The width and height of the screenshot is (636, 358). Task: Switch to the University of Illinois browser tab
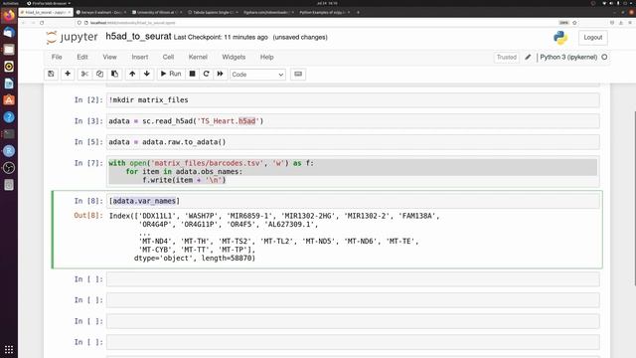156,12
